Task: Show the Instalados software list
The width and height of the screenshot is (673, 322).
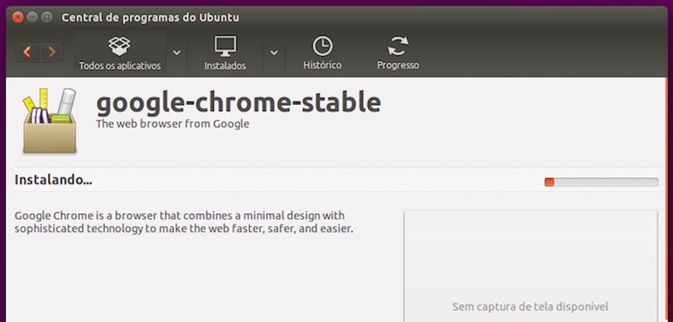Action: pos(225,53)
